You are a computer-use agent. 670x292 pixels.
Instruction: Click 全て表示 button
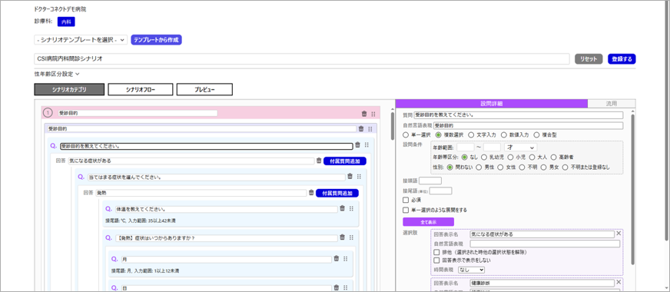[x=428, y=222]
